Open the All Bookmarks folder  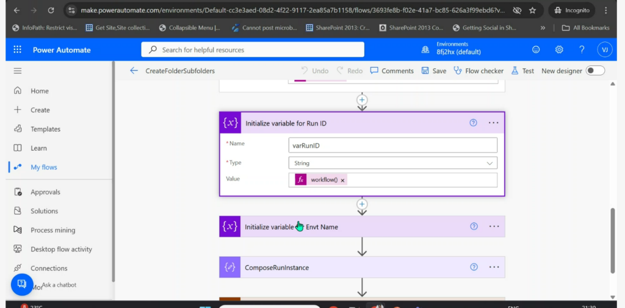point(585,28)
